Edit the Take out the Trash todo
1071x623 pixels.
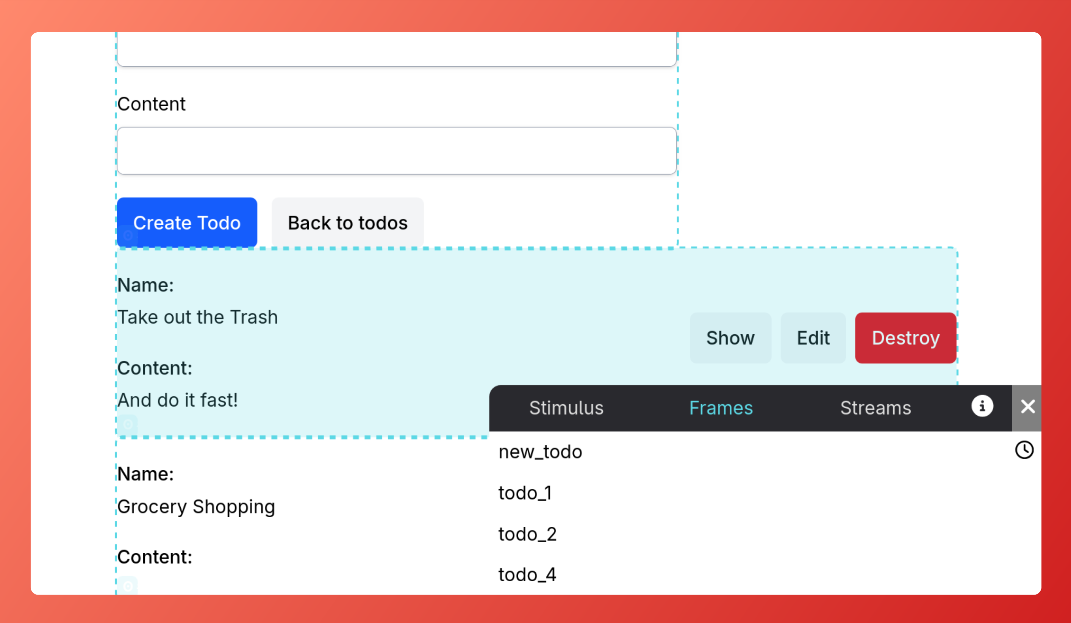click(x=813, y=338)
